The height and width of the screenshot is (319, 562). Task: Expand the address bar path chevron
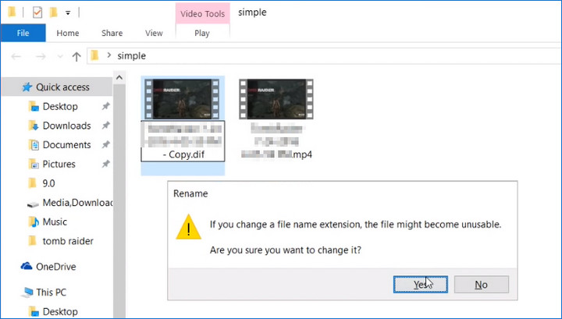(109, 55)
